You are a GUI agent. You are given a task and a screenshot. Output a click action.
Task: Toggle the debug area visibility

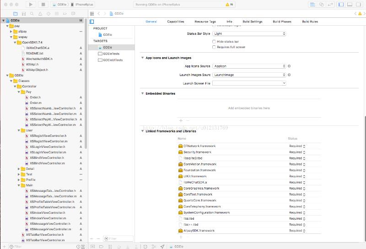pos(350,5)
